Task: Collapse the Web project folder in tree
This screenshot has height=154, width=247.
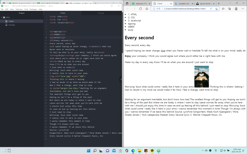Action: coord(2,18)
